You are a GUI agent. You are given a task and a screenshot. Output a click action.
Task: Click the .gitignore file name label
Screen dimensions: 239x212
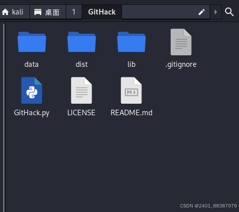click(x=181, y=65)
